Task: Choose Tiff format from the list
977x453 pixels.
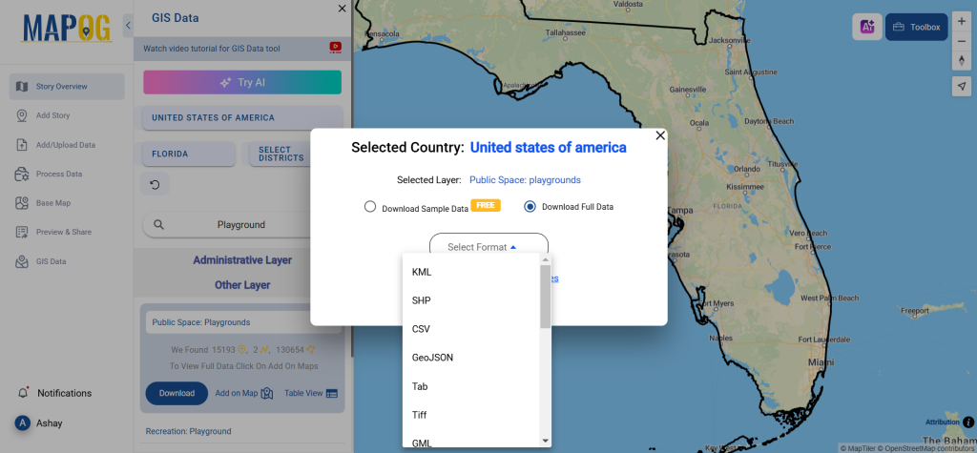Action: pos(471,415)
